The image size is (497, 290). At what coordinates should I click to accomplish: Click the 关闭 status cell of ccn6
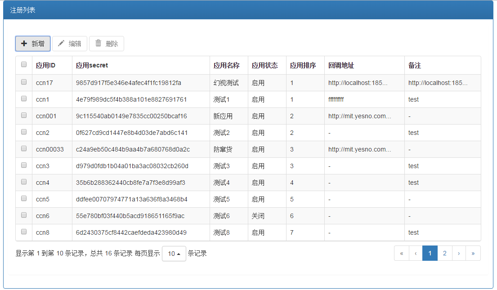point(258,216)
